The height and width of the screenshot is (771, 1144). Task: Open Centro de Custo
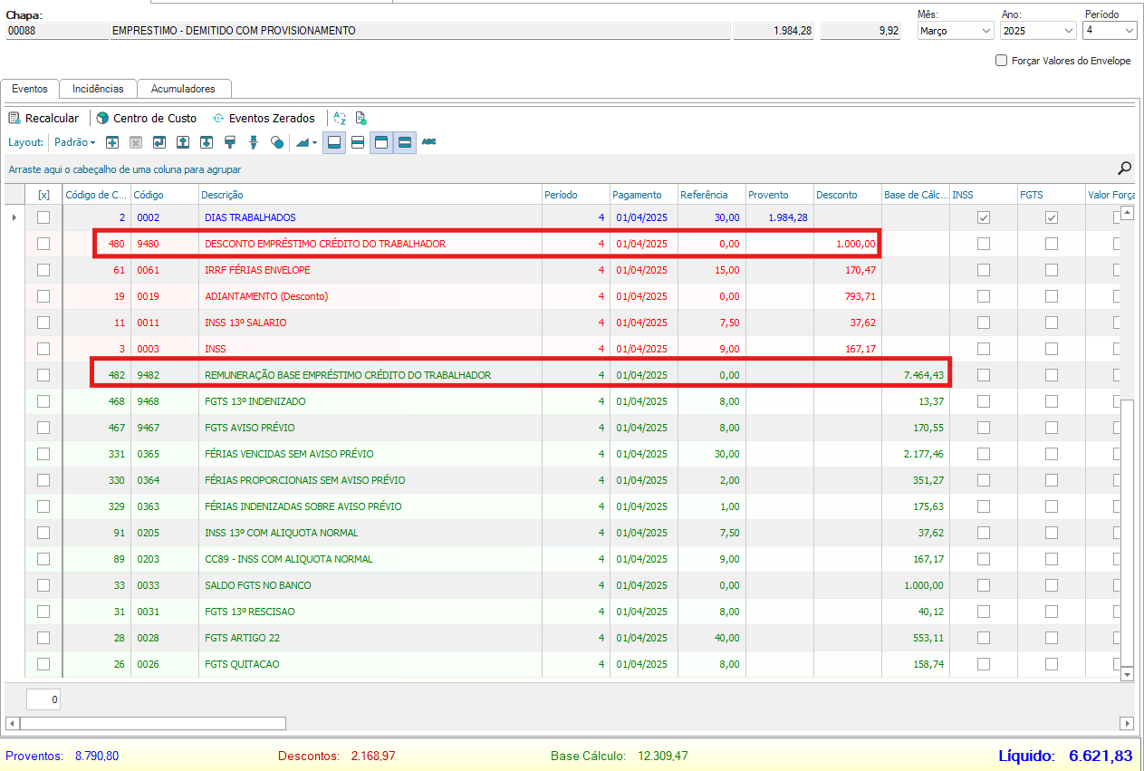pyautogui.click(x=147, y=118)
